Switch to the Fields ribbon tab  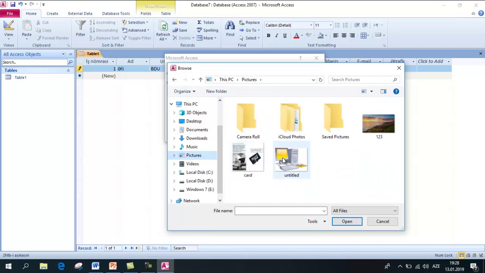(146, 14)
